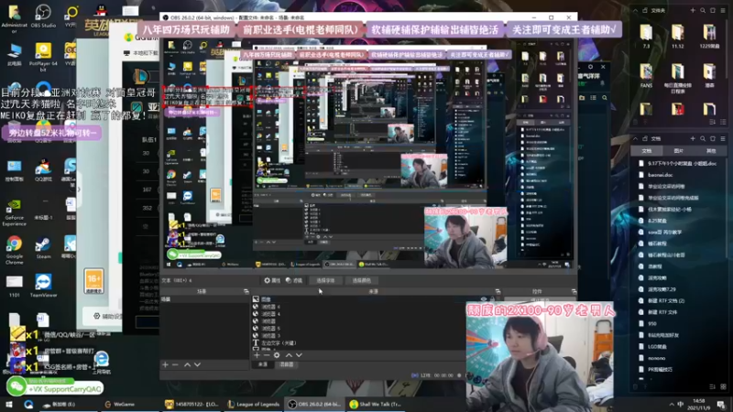Search within 文档 panel
Screen dimensions: 733x412
tap(703, 138)
